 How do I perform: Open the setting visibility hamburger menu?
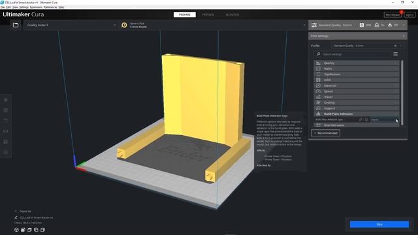[x=396, y=54]
